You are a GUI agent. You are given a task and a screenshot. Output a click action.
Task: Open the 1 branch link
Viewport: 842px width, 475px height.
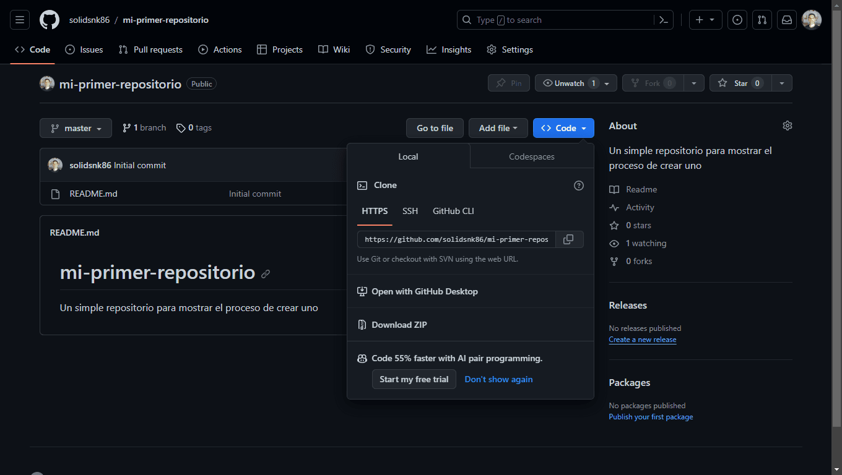(144, 128)
